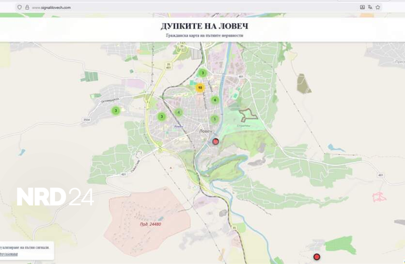
Task: Click the underlined link in bottom-left popup
Action: 9,254
